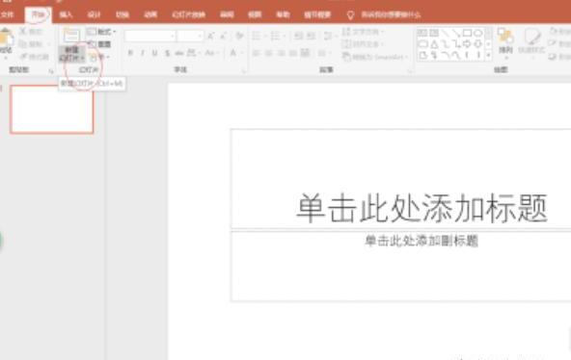
Task: Click the Tell Me search field
Action: coord(391,14)
